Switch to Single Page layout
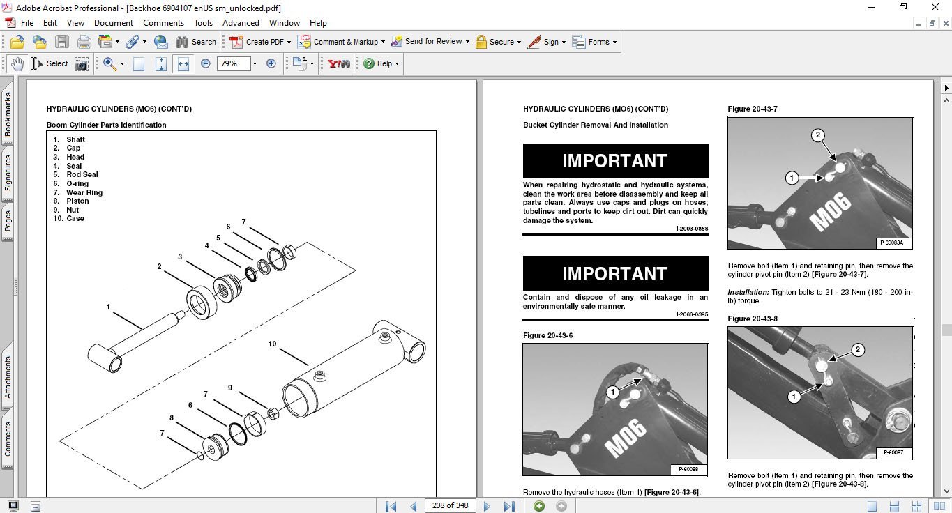 pos(872,506)
